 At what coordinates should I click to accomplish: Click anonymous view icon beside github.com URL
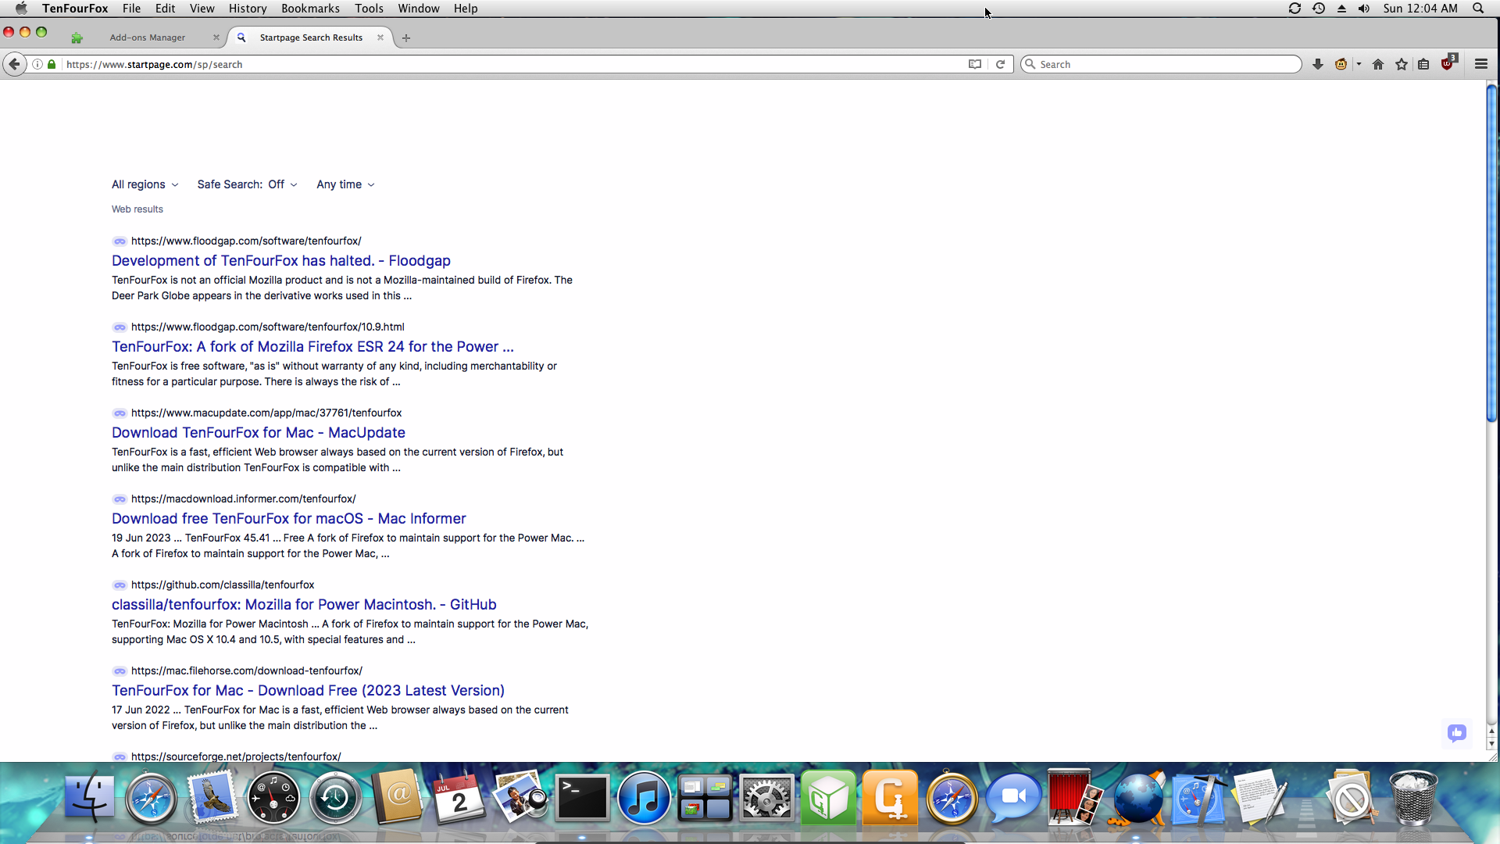coord(120,585)
